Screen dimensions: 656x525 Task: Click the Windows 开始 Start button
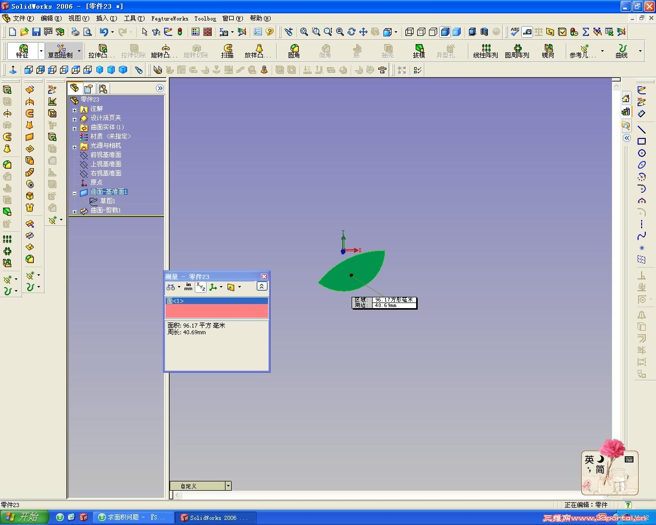25,517
